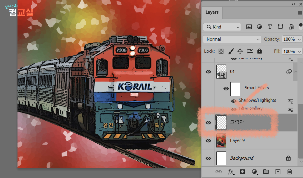Create a new layer
Viewport: 303px width, 178px height.
tap(278, 171)
